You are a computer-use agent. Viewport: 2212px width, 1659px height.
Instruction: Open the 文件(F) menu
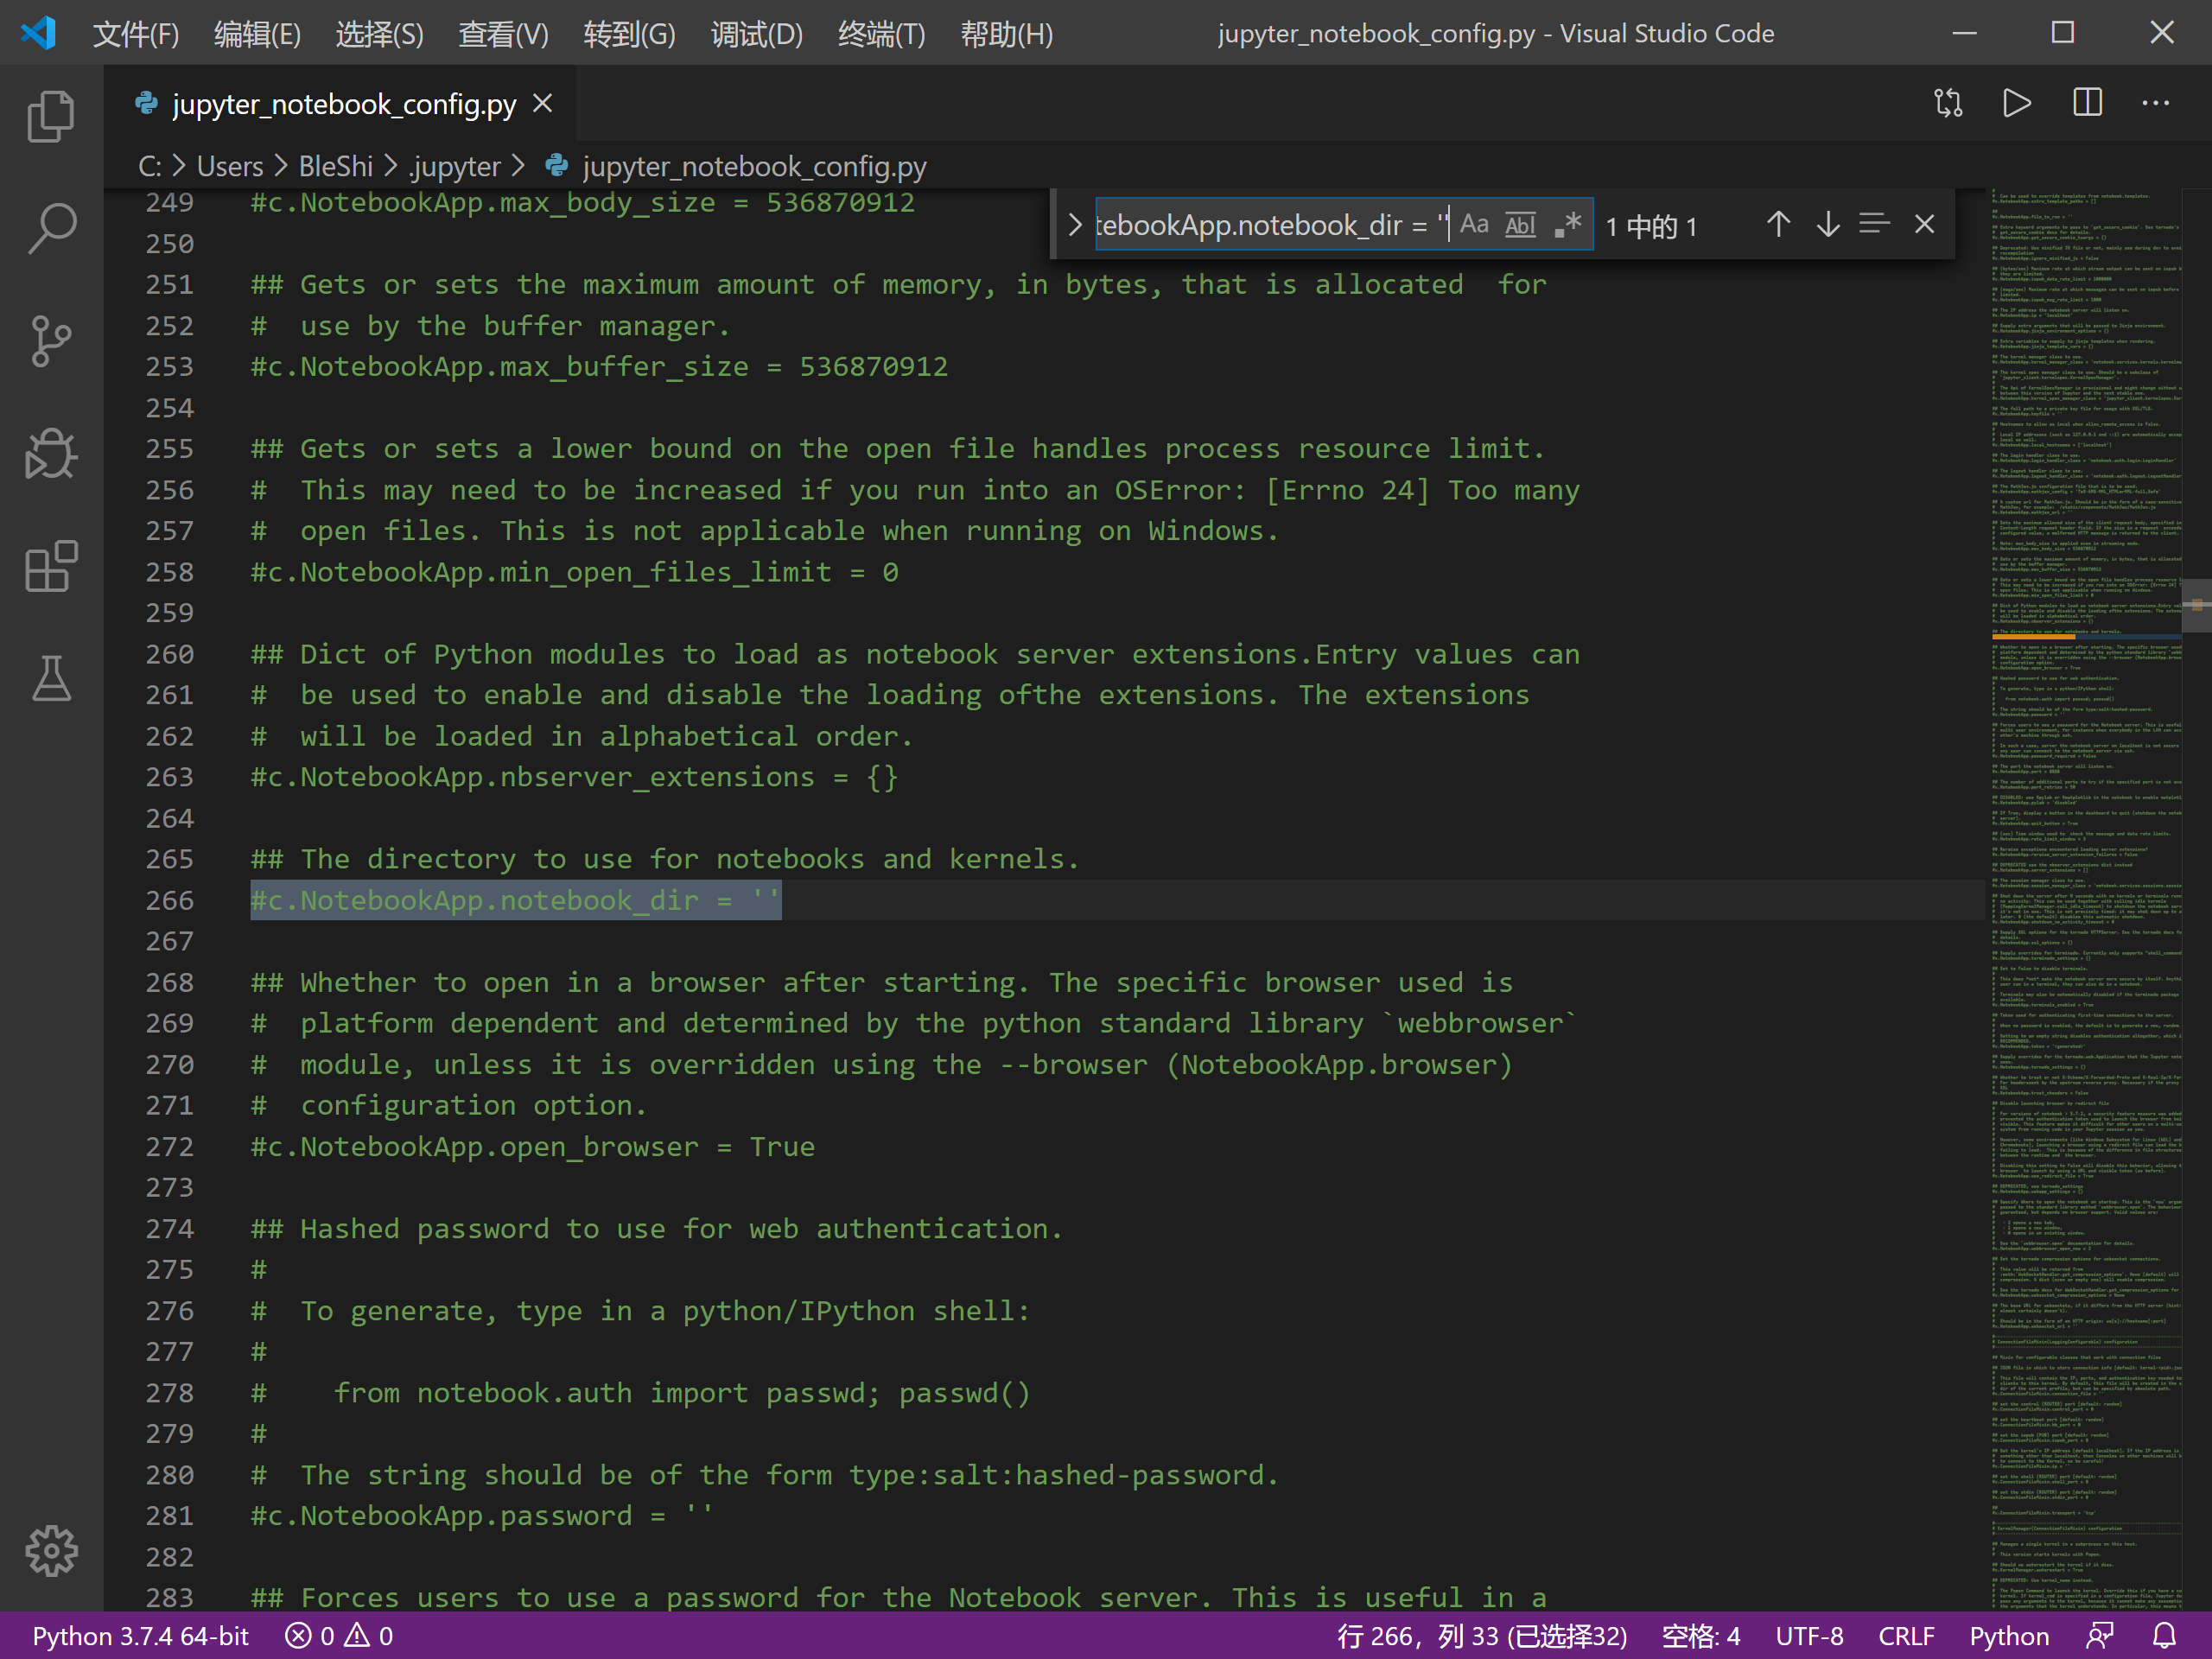(136, 34)
